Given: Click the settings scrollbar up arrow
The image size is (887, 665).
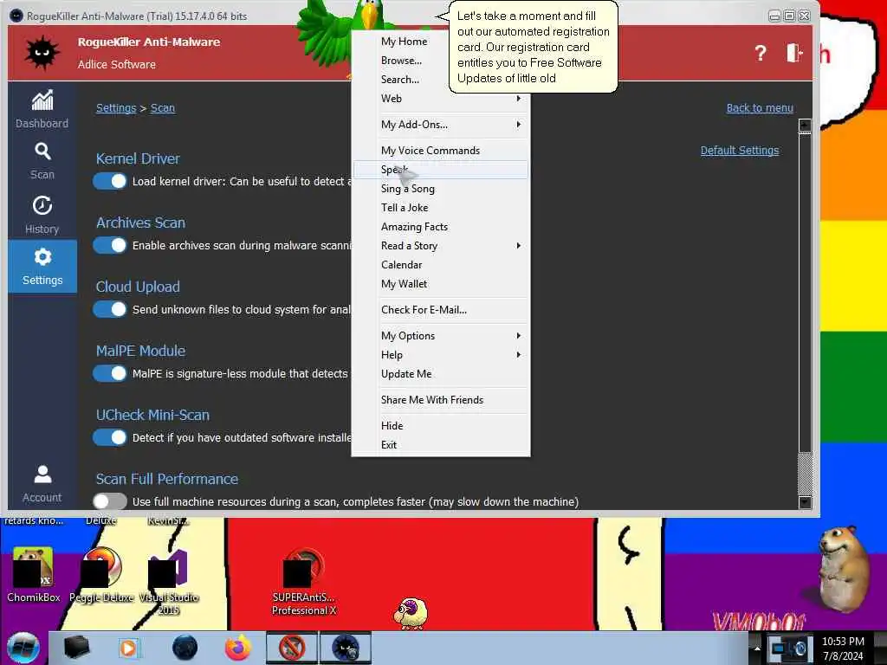Looking at the screenshot, I should point(805,126).
